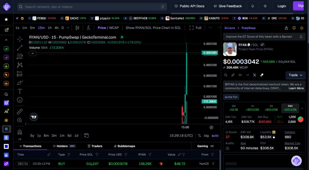This screenshot has height=170, width=309.
Task: Toggle log scale on chart
Action: pyautogui.click(x=206, y=136)
